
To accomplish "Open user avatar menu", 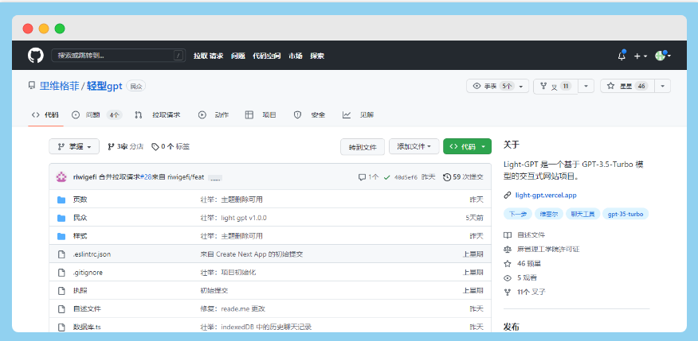I will (662, 56).
